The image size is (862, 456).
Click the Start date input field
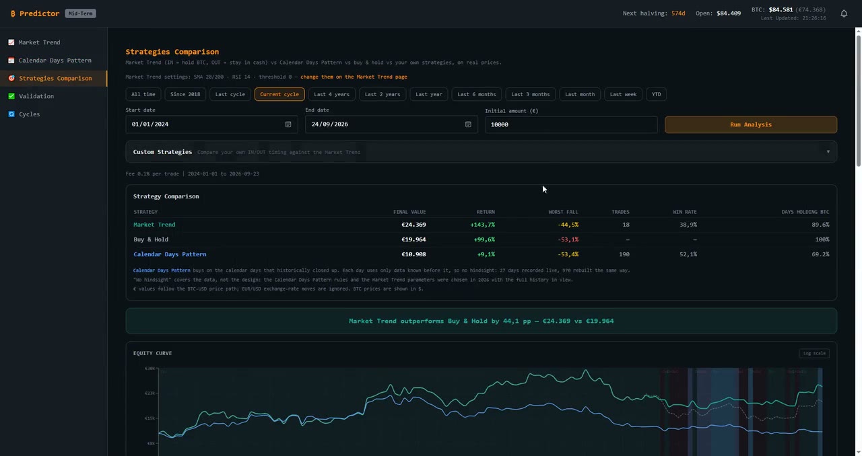[x=211, y=124]
